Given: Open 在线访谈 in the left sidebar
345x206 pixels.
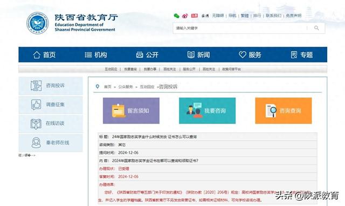Looking at the screenshot, I should 51,123.
